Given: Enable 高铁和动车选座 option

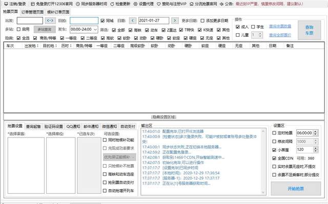Looking at the screenshot, I should [105, 174].
